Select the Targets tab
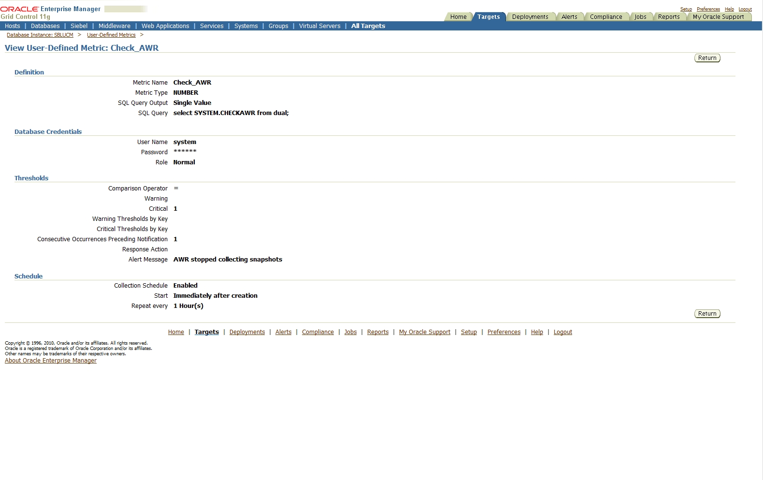 point(489,17)
